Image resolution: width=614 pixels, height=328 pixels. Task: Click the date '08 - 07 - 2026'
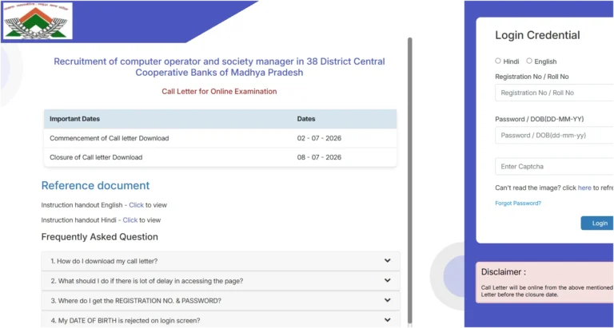[319, 157]
